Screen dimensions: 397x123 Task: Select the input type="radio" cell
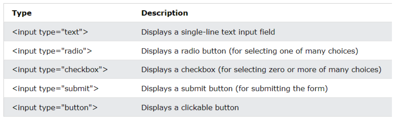pos(52,51)
